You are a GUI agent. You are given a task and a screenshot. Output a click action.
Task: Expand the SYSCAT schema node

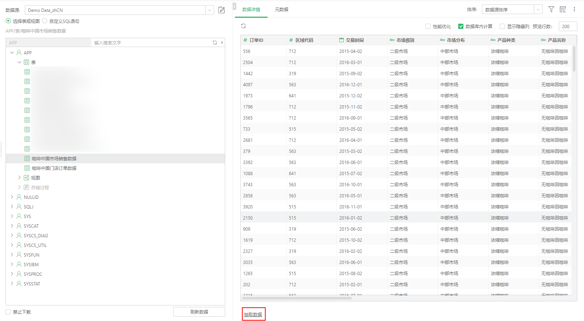coord(12,226)
